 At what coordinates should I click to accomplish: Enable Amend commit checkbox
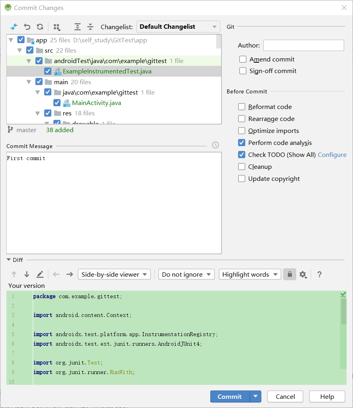point(243,59)
